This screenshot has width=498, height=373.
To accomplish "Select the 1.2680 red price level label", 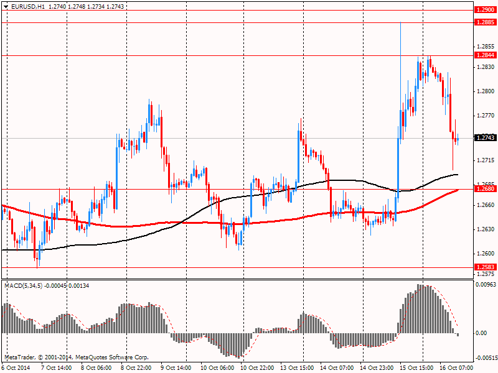I will (x=486, y=189).
